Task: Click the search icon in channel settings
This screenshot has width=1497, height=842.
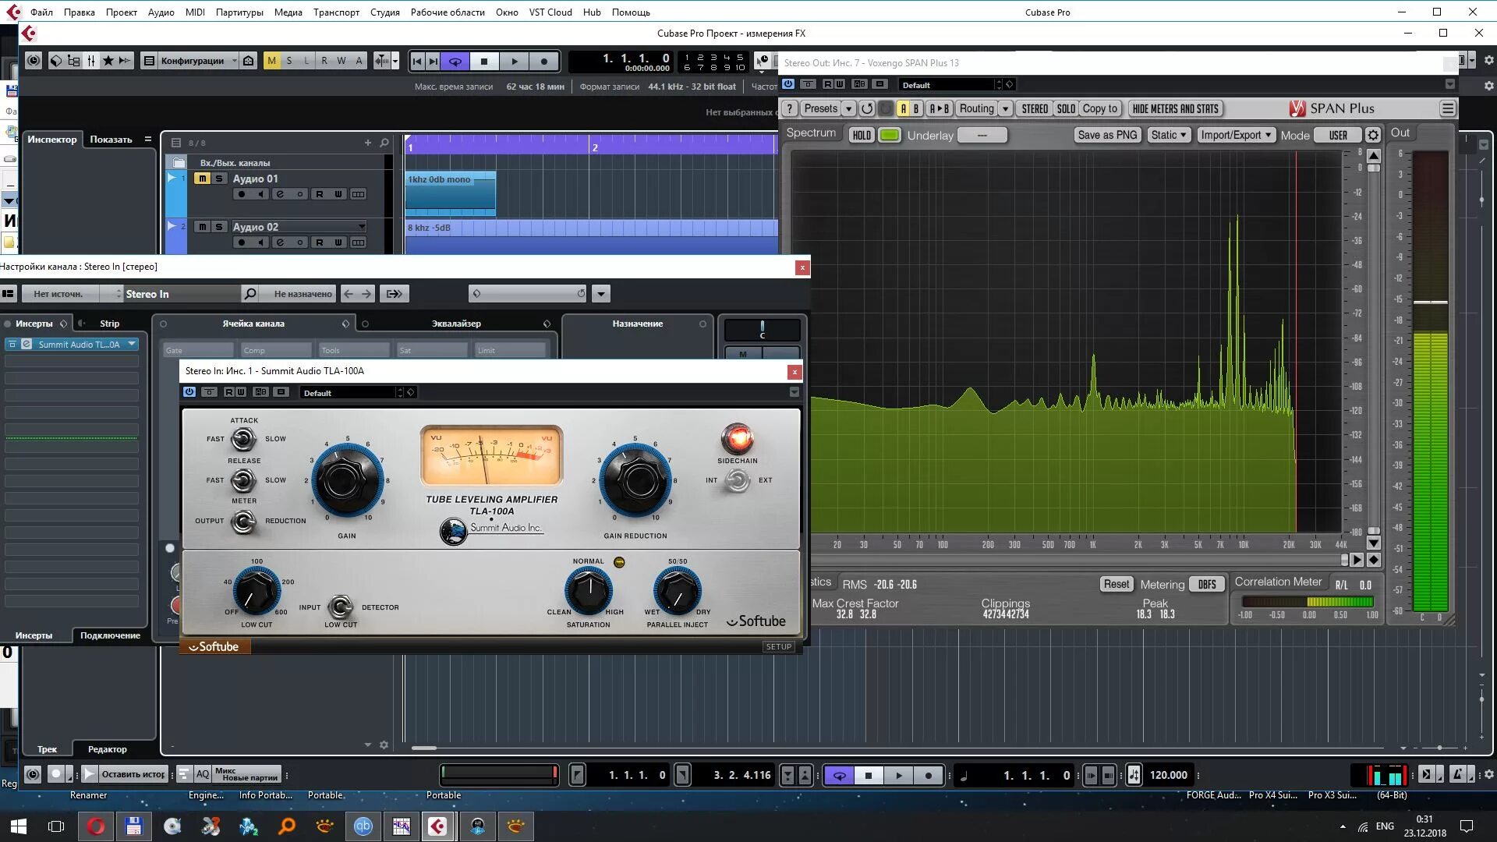Action: [x=249, y=294]
